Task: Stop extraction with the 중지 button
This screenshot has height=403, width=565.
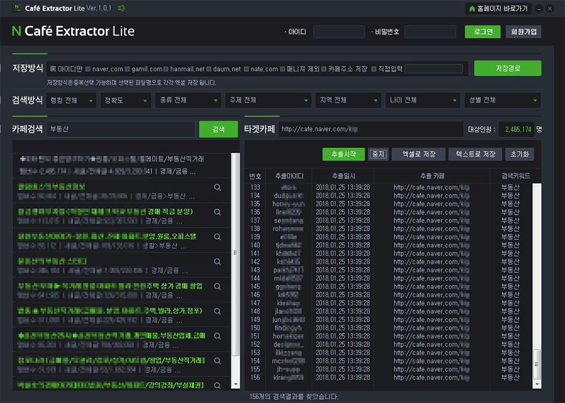Action: [378, 154]
